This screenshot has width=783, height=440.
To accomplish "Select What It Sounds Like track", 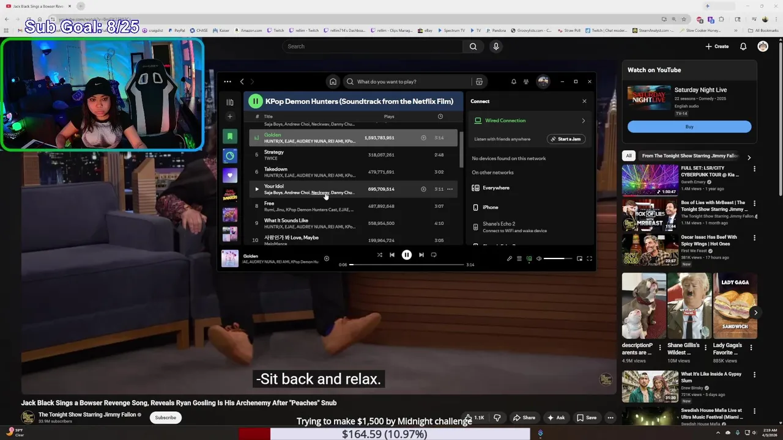I will tap(353, 223).
